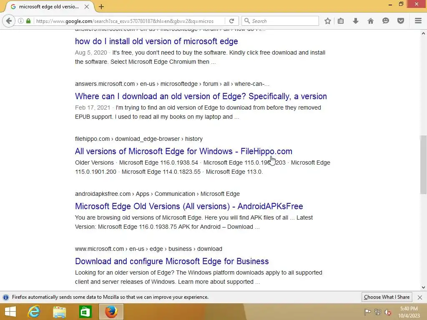Bookmark this page with star icon
427x320 pixels.
click(x=328, y=21)
